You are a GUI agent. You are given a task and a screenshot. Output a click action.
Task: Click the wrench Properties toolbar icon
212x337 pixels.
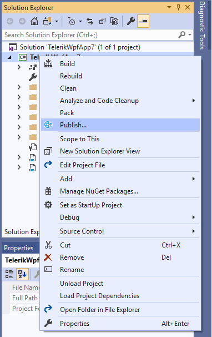[130, 21]
